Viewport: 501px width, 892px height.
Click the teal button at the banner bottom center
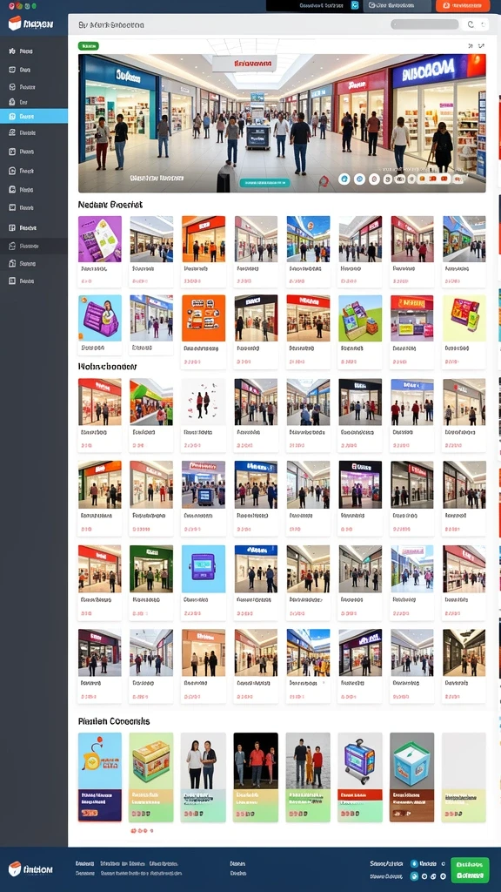tap(264, 183)
